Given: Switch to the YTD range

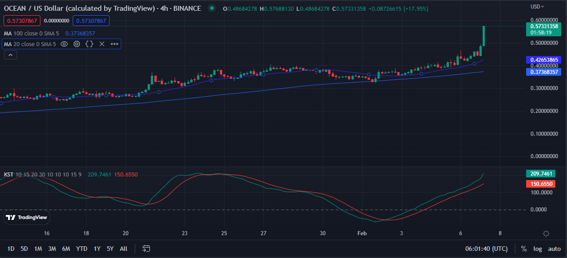Looking at the screenshot, I should 82,249.
